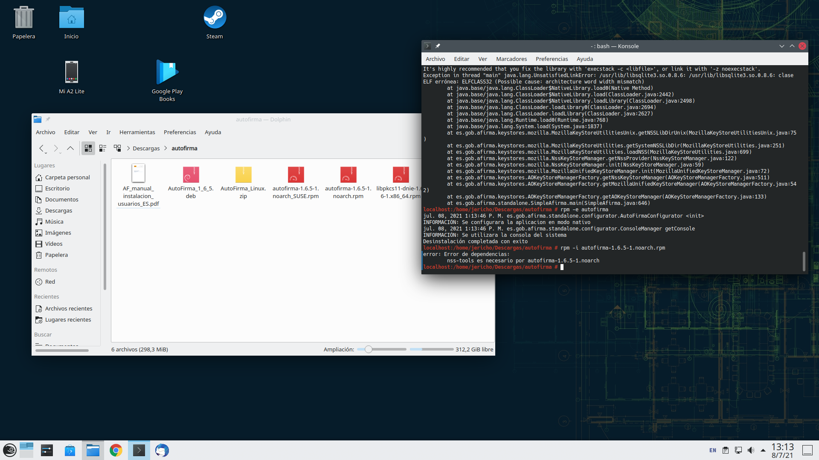Open the clipboard tray icon
The image size is (819, 460).
[725, 450]
